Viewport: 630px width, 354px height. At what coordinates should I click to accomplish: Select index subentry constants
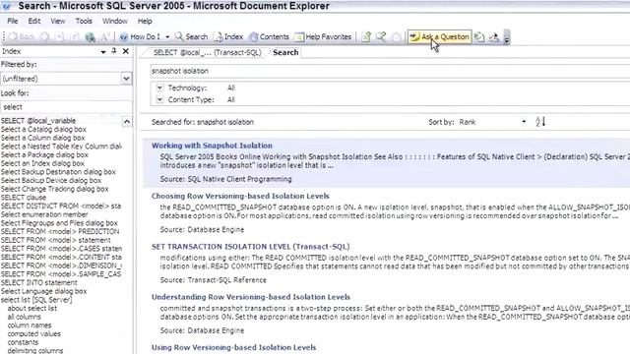23,342
